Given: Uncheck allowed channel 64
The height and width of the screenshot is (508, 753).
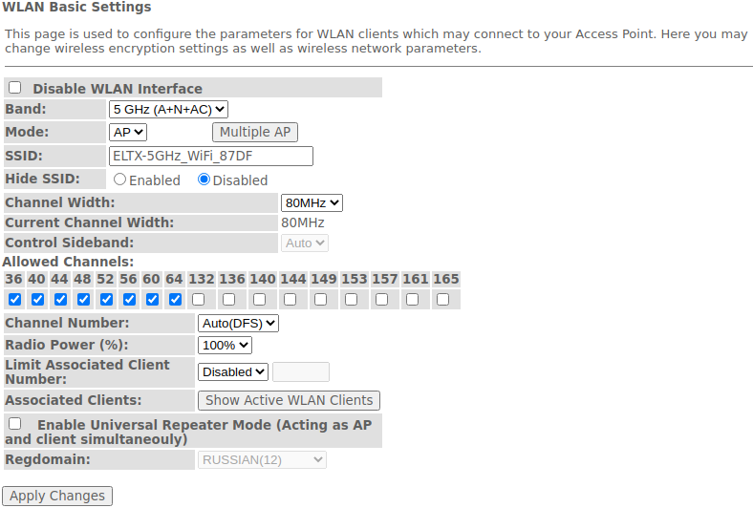Looking at the screenshot, I should pos(175,299).
